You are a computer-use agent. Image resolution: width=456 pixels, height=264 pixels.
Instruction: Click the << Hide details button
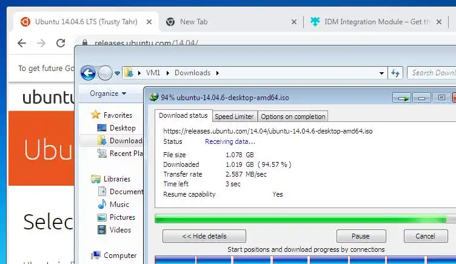[204, 236]
